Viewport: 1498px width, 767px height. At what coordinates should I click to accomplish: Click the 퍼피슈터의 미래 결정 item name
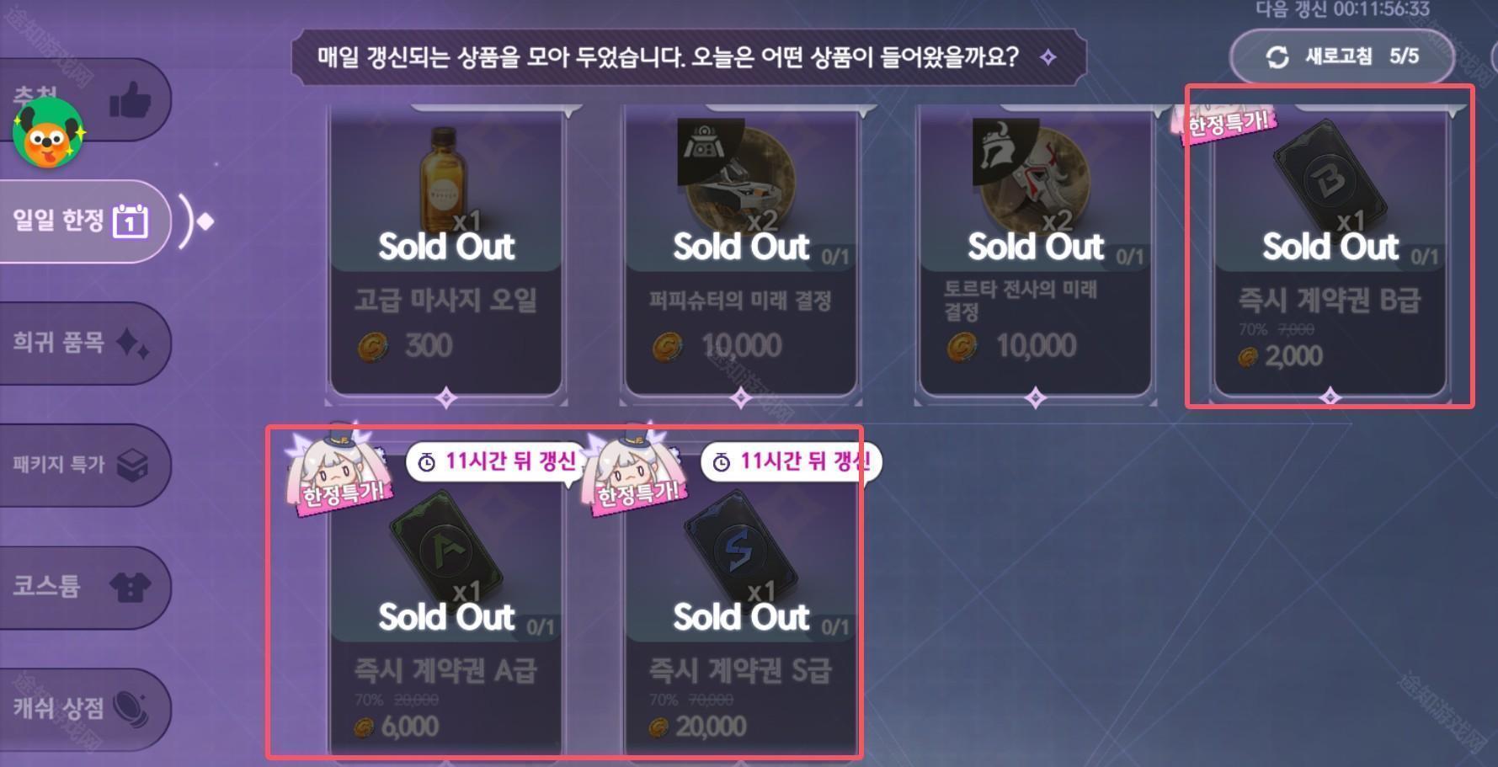coord(740,301)
